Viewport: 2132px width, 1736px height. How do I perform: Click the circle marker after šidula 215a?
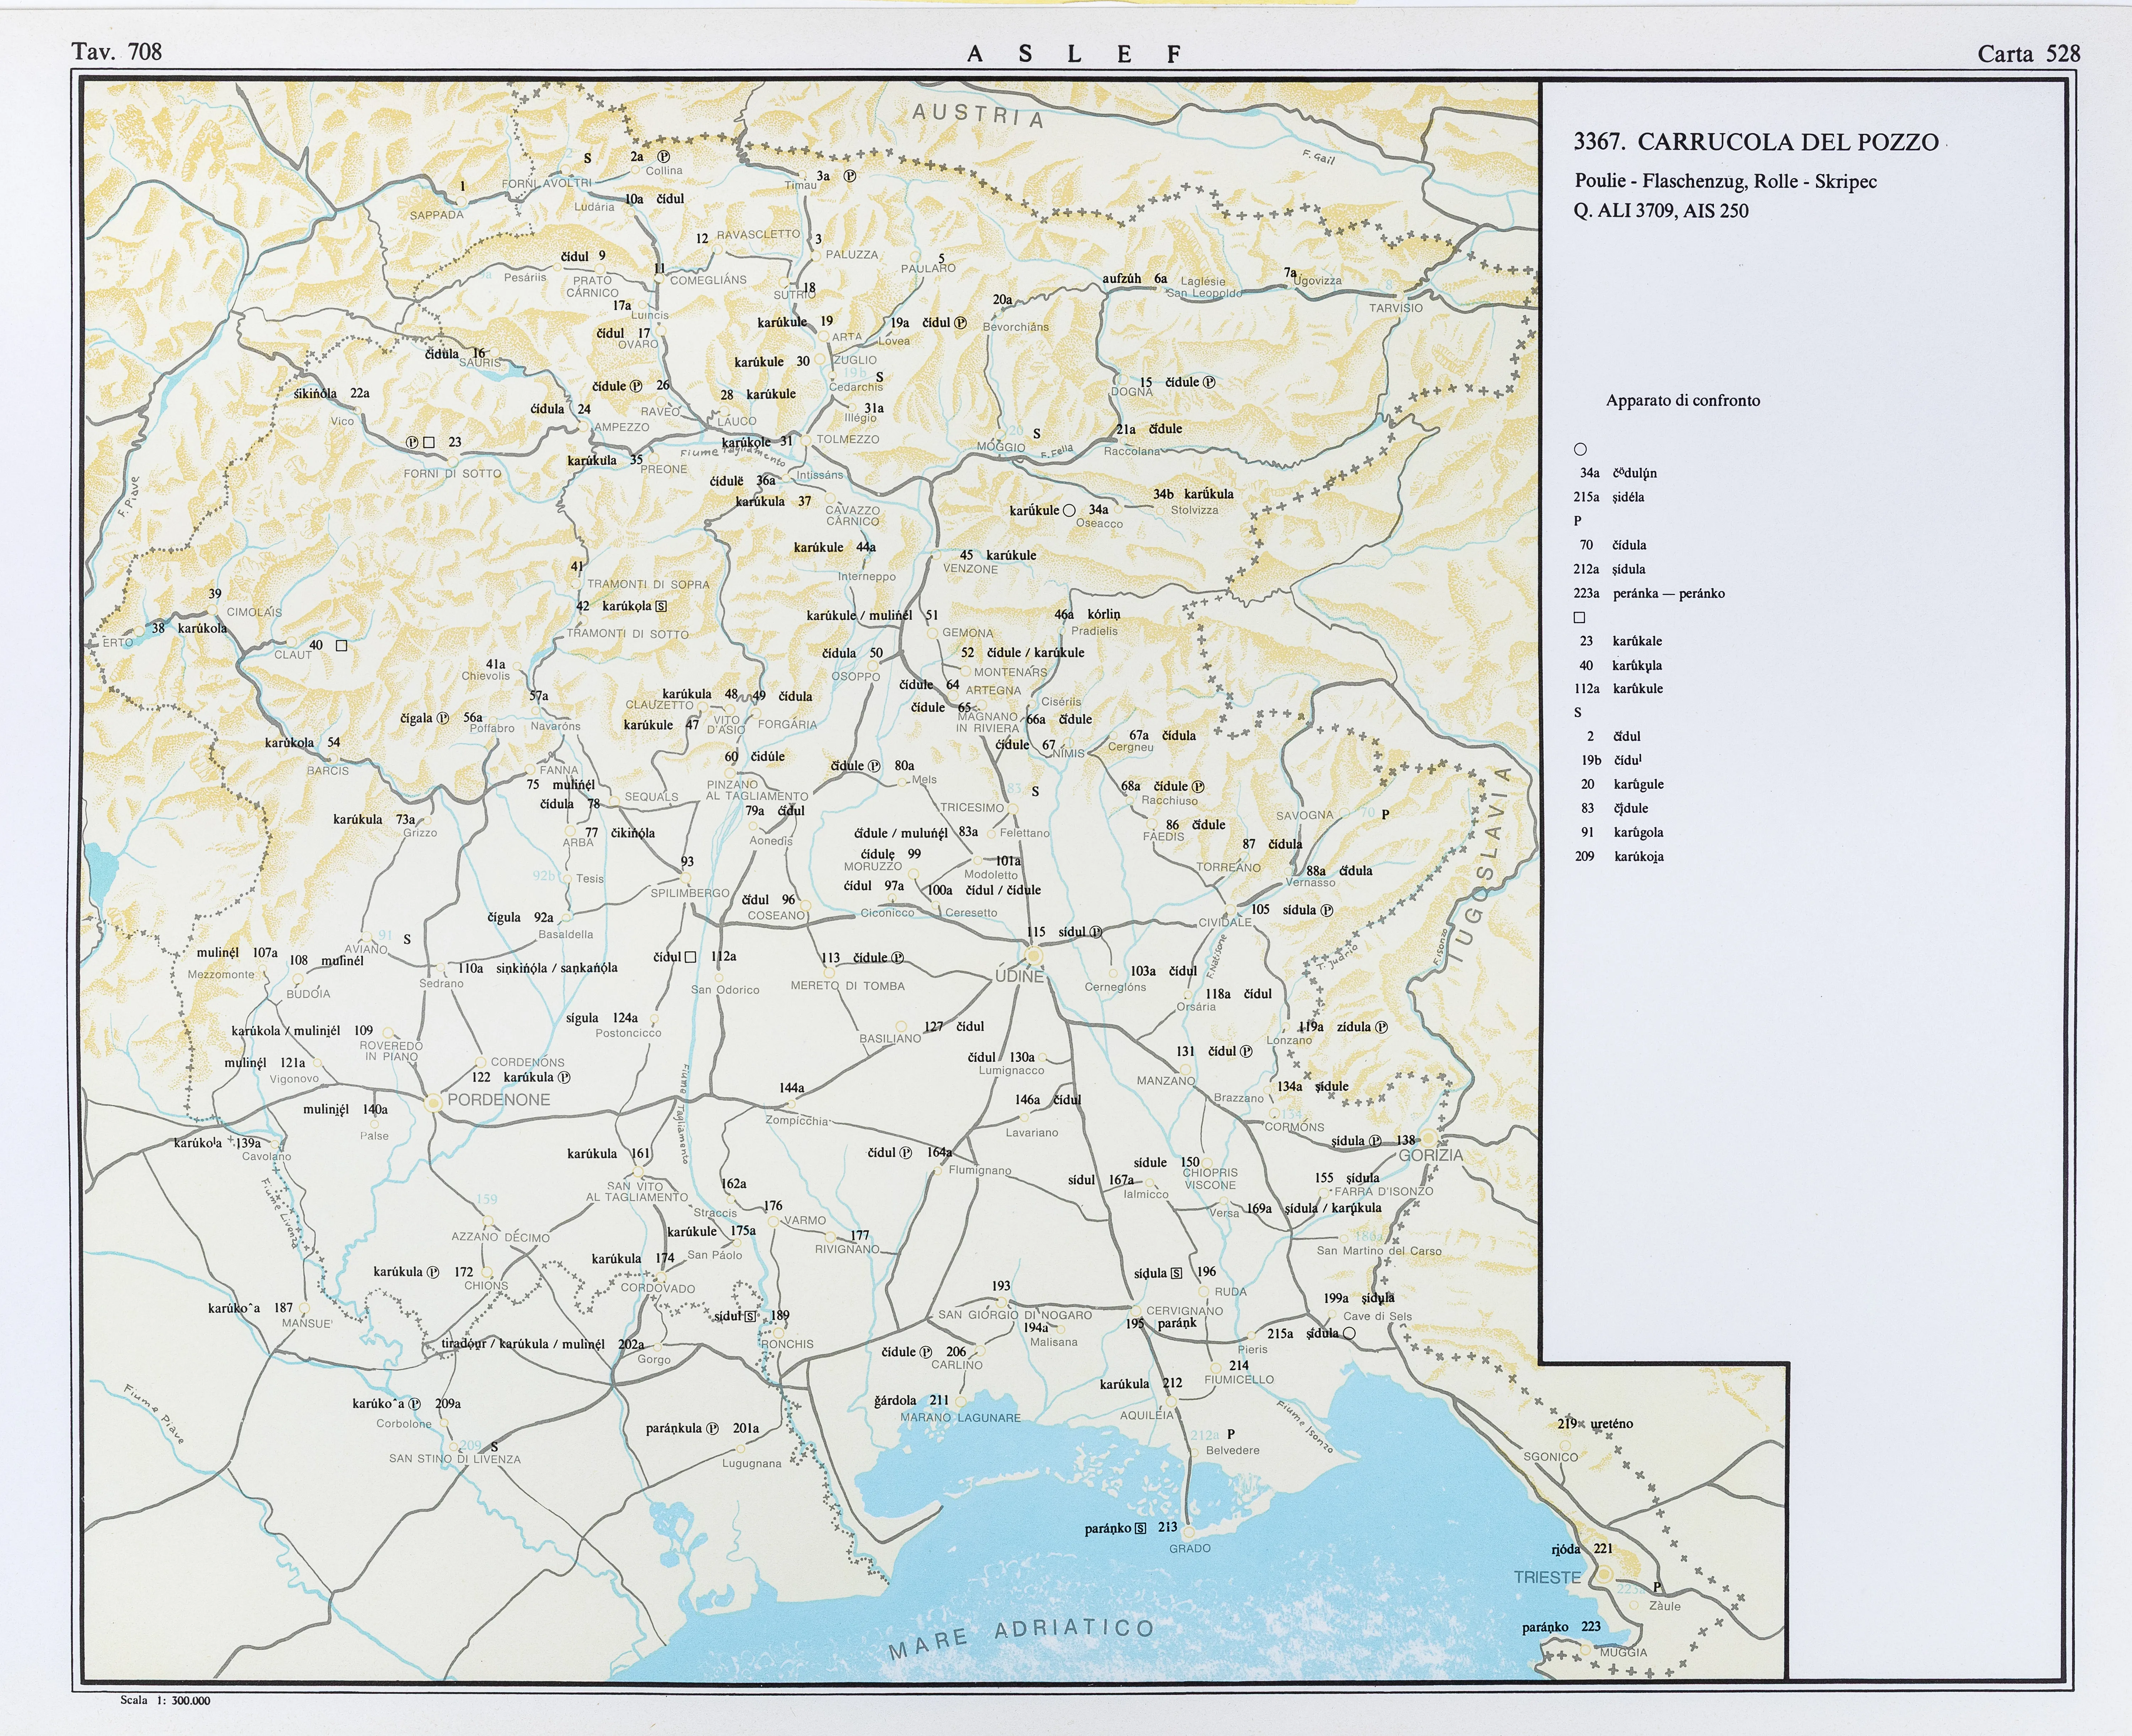coord(1349,1333)
